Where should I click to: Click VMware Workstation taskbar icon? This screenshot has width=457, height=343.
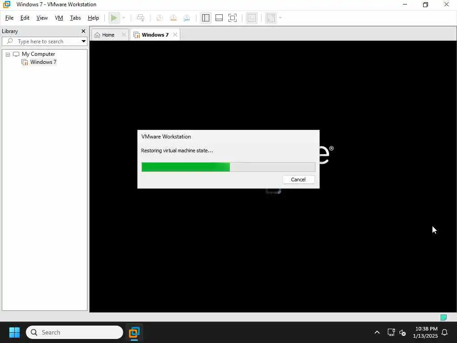pyautogui.click(x=134, y=332)
